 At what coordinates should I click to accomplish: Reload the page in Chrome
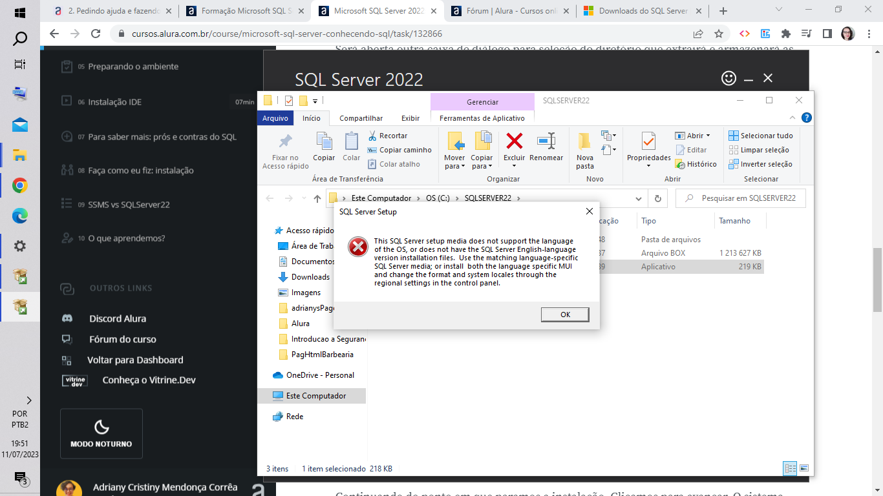click(96, 34)
